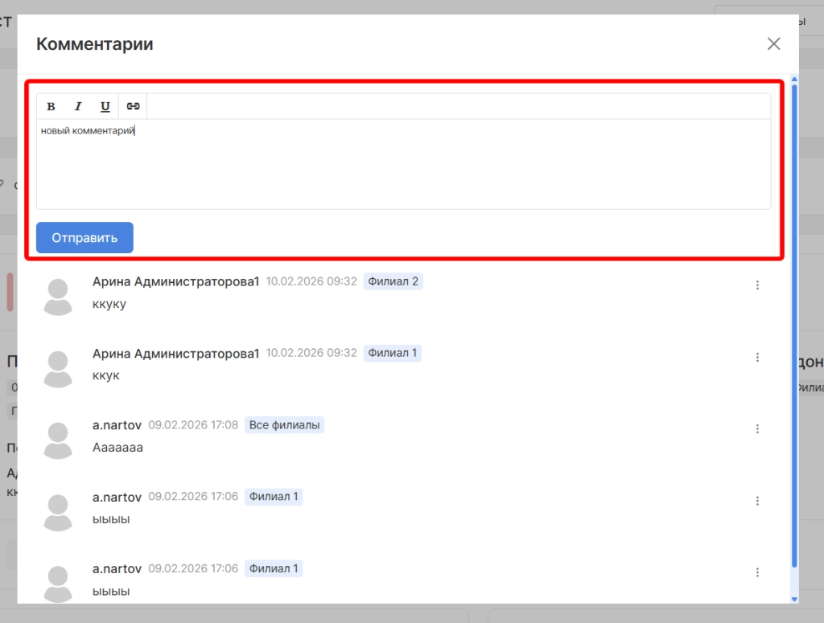Click a.nartov name above "Ааааааа" comment
The width and height of the screenshot is (824, 623).
(117, 425)
